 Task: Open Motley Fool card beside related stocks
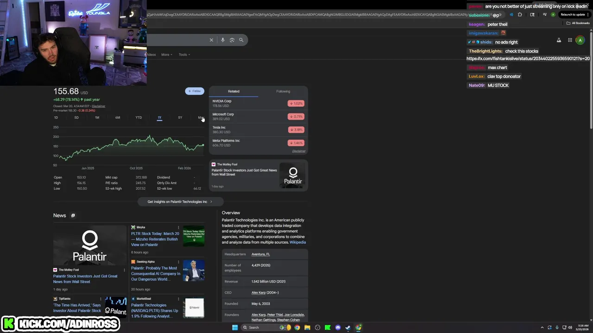258,175
